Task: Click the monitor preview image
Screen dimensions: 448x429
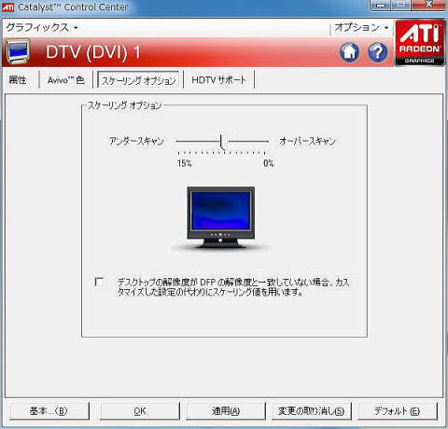Action: (220, 217)
